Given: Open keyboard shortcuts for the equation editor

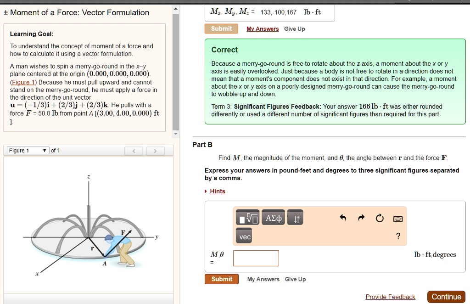Looking at the screenshot, I should [x=398, y=219].
